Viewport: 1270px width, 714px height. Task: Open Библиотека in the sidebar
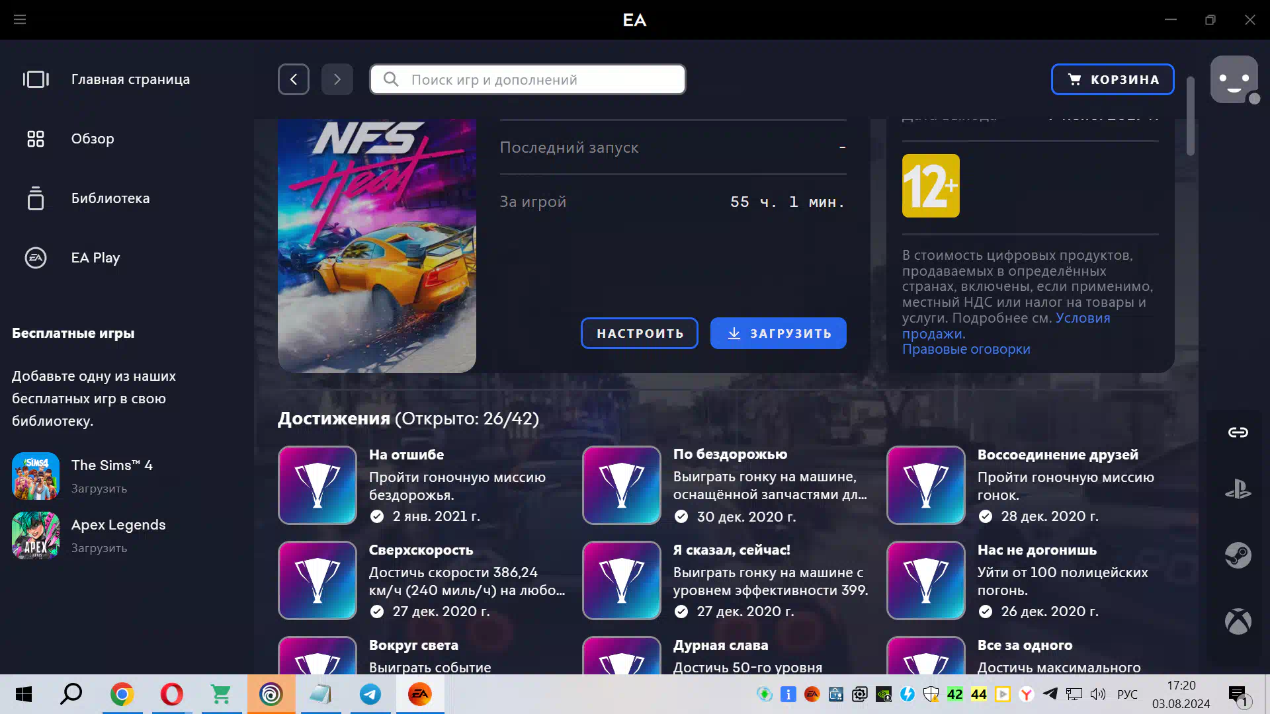[x=110, y=198]
